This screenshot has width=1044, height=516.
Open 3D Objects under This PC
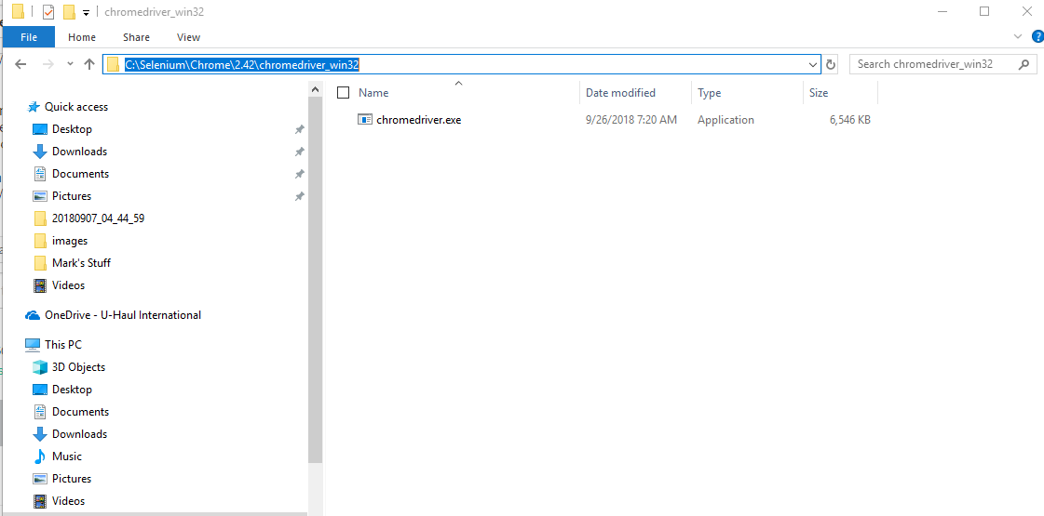pyautogui.click(x=78, y=367)
